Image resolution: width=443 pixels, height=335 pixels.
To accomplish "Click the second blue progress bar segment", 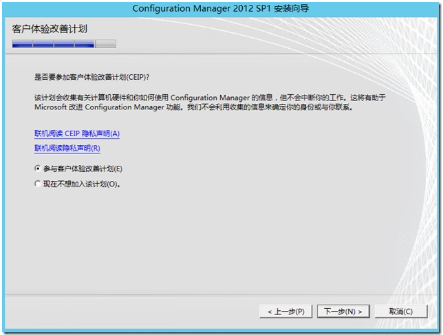I will (x=43, y=45).
